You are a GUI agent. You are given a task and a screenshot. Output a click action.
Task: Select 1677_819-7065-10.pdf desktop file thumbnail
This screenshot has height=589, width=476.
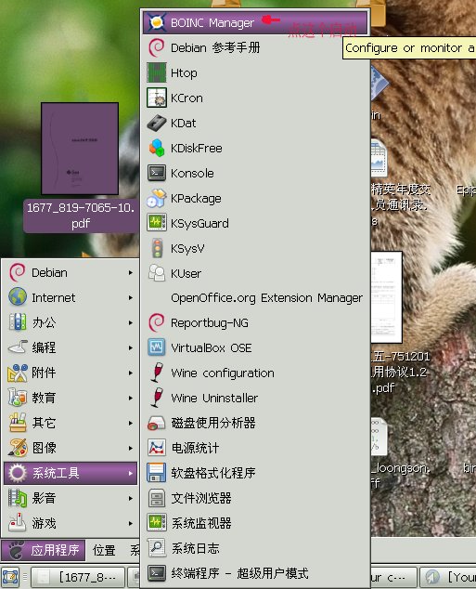click(80, 149)
